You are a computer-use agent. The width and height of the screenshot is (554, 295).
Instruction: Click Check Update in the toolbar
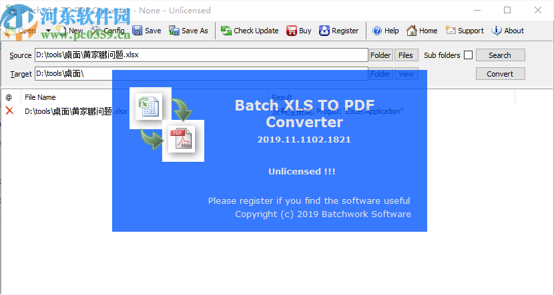coord(250,31)
